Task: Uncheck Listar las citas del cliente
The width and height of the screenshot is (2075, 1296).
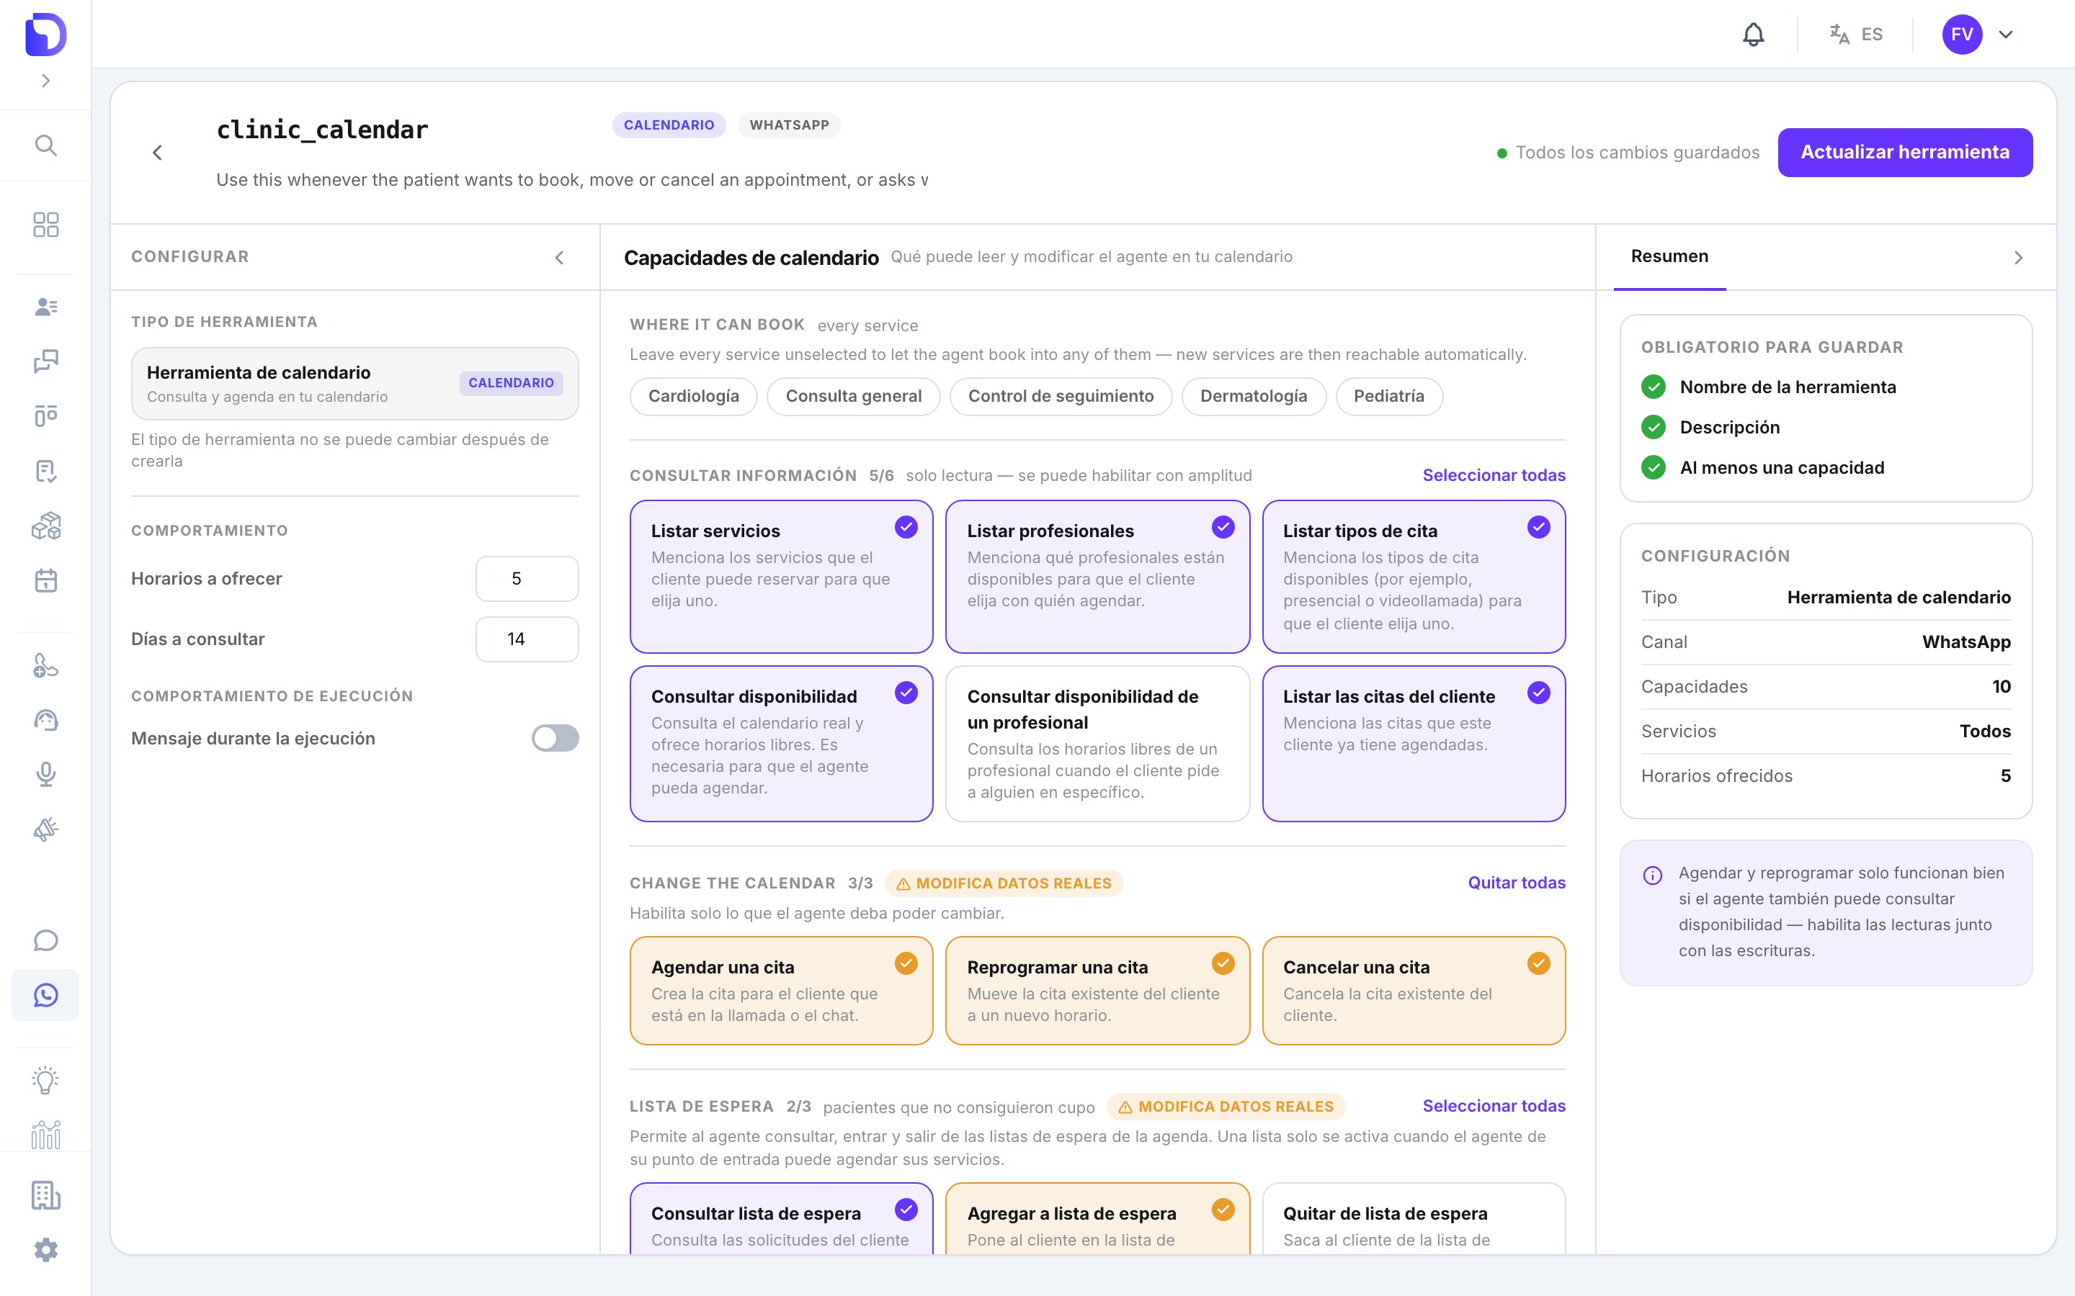Action: tap(1414, 743)
